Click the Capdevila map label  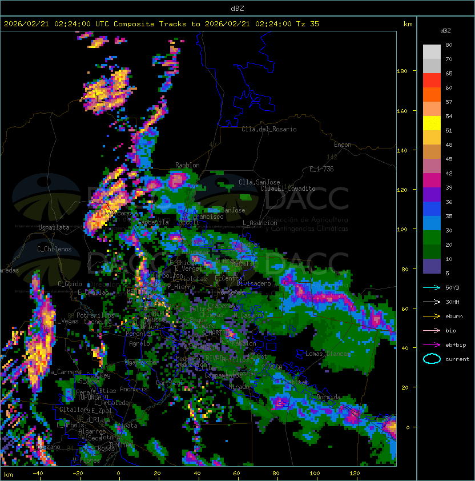coord(154,222)
